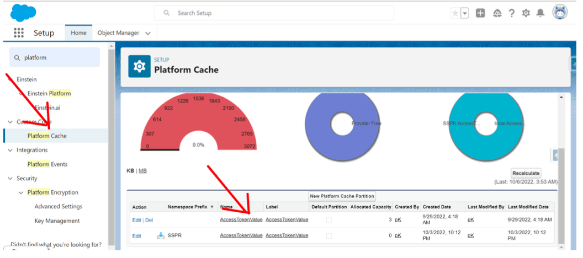Screen dimensions: 583x258
Task: Open the Setup gear icon
Action: point(526,13)
